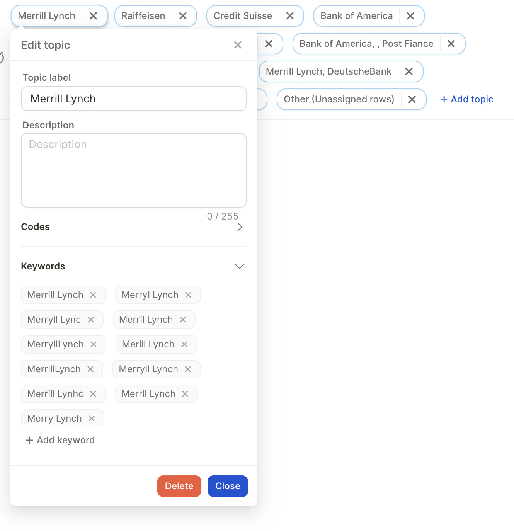The image size is (514, 531).
Task: Focus the Topic label input field
Action: tap(134, 99)
